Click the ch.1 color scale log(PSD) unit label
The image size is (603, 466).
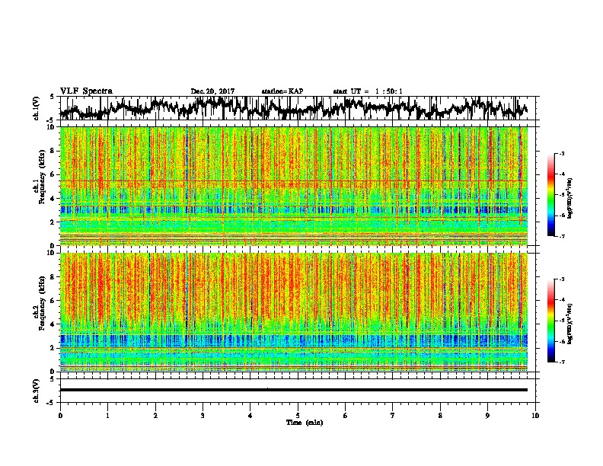click(x=570, y=198)
